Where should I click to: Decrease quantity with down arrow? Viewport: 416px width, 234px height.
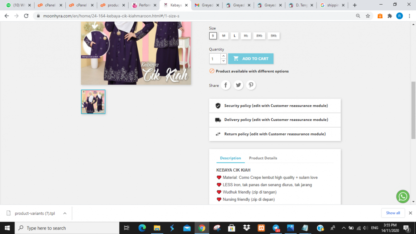point(223,61)
